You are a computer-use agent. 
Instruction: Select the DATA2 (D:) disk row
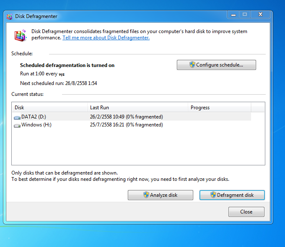coord(132,117)
